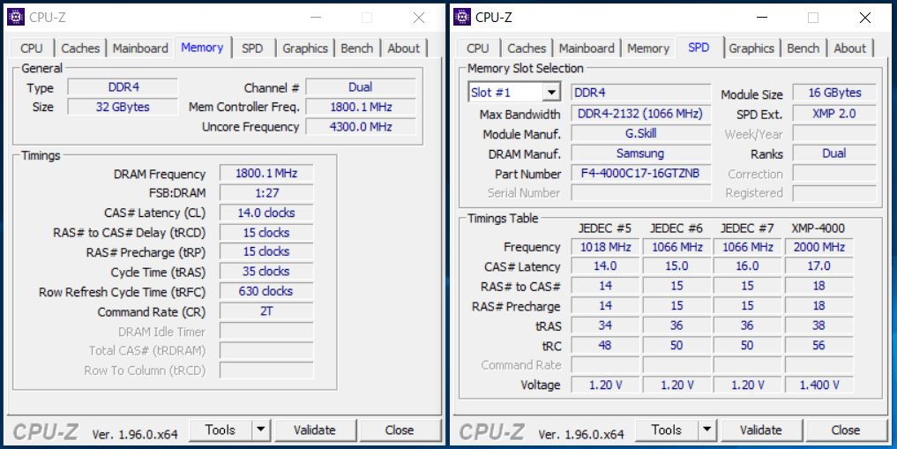The image size is (897, 449).
Task: Open Graphics tab in the left window
Action: tap(305, 48)
